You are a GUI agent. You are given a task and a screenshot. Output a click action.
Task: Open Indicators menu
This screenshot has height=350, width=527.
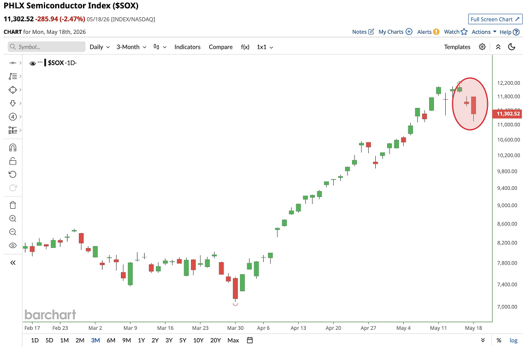(187, 47)
